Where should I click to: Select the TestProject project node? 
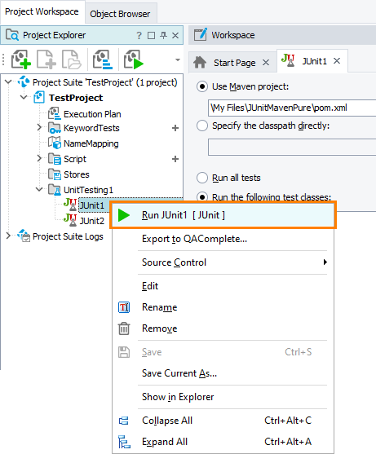coord(76,98)
